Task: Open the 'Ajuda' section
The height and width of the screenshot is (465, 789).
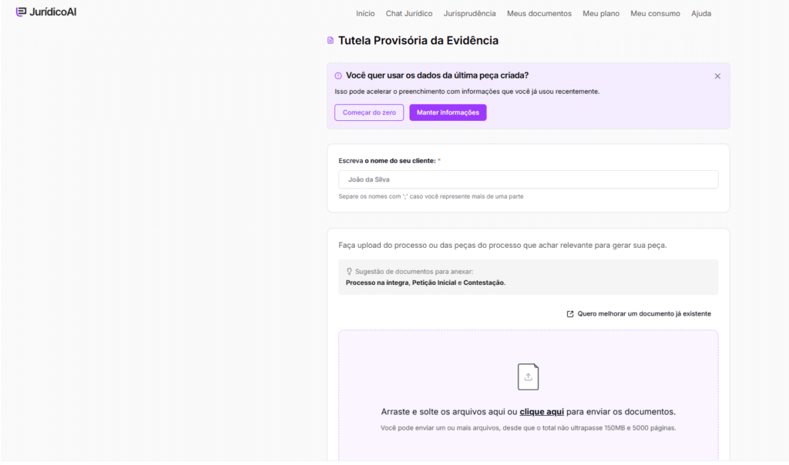Action: tap(701, 13)
